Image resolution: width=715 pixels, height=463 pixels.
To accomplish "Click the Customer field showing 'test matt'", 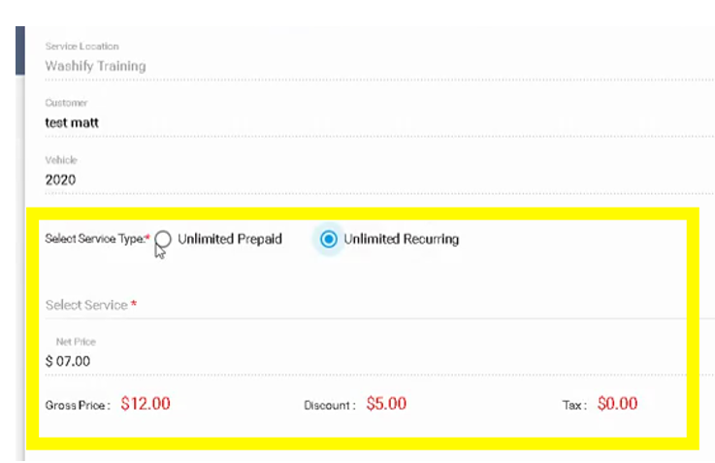I will tap(72, 122).
